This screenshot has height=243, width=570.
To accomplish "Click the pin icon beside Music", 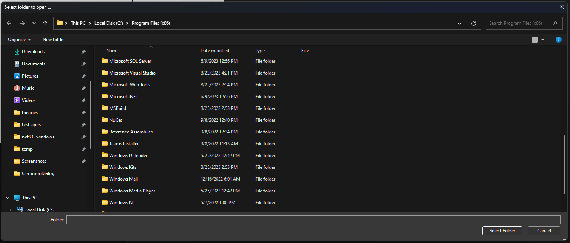I will coord(83,88).
